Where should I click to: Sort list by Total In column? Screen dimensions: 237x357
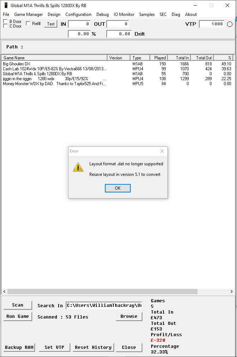coord(179,58)
